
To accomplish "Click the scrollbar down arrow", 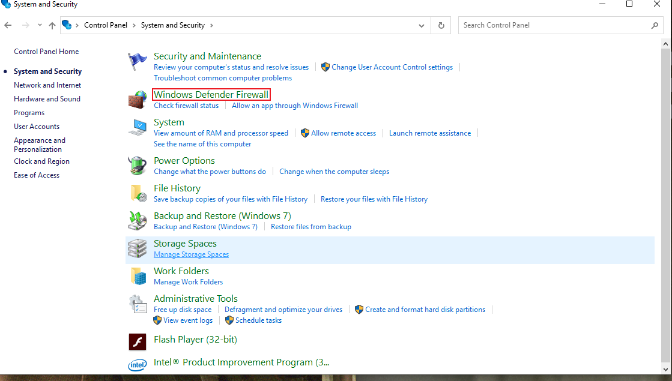I will pyautogui.click(x=665, y=369).
